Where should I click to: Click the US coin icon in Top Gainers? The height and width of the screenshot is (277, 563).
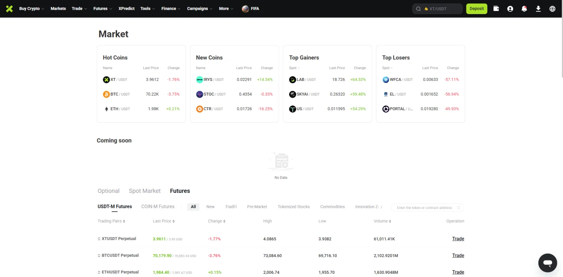click(292, 109)
